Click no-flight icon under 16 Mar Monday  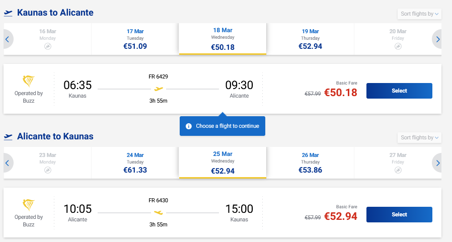pyautogui.click(x=48, y=46)
